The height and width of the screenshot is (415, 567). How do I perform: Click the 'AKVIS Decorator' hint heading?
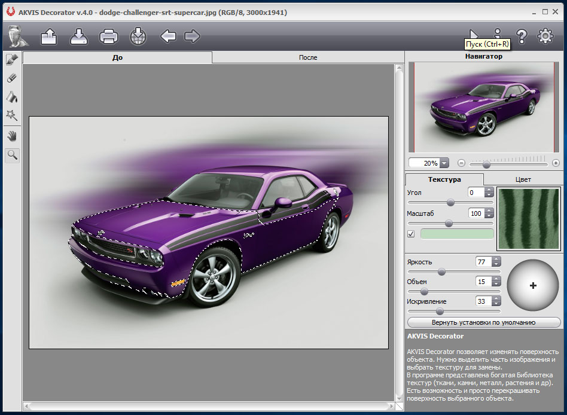pos(435,336)
